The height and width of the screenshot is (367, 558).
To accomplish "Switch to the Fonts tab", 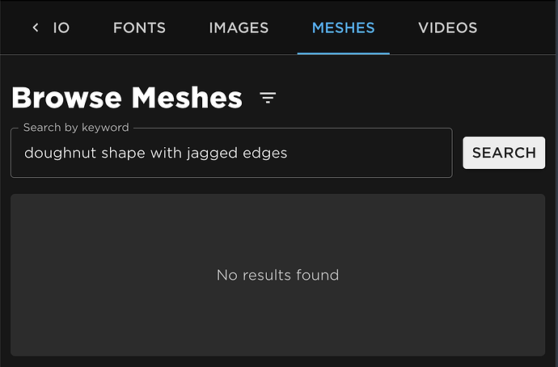I will point(139,27).
